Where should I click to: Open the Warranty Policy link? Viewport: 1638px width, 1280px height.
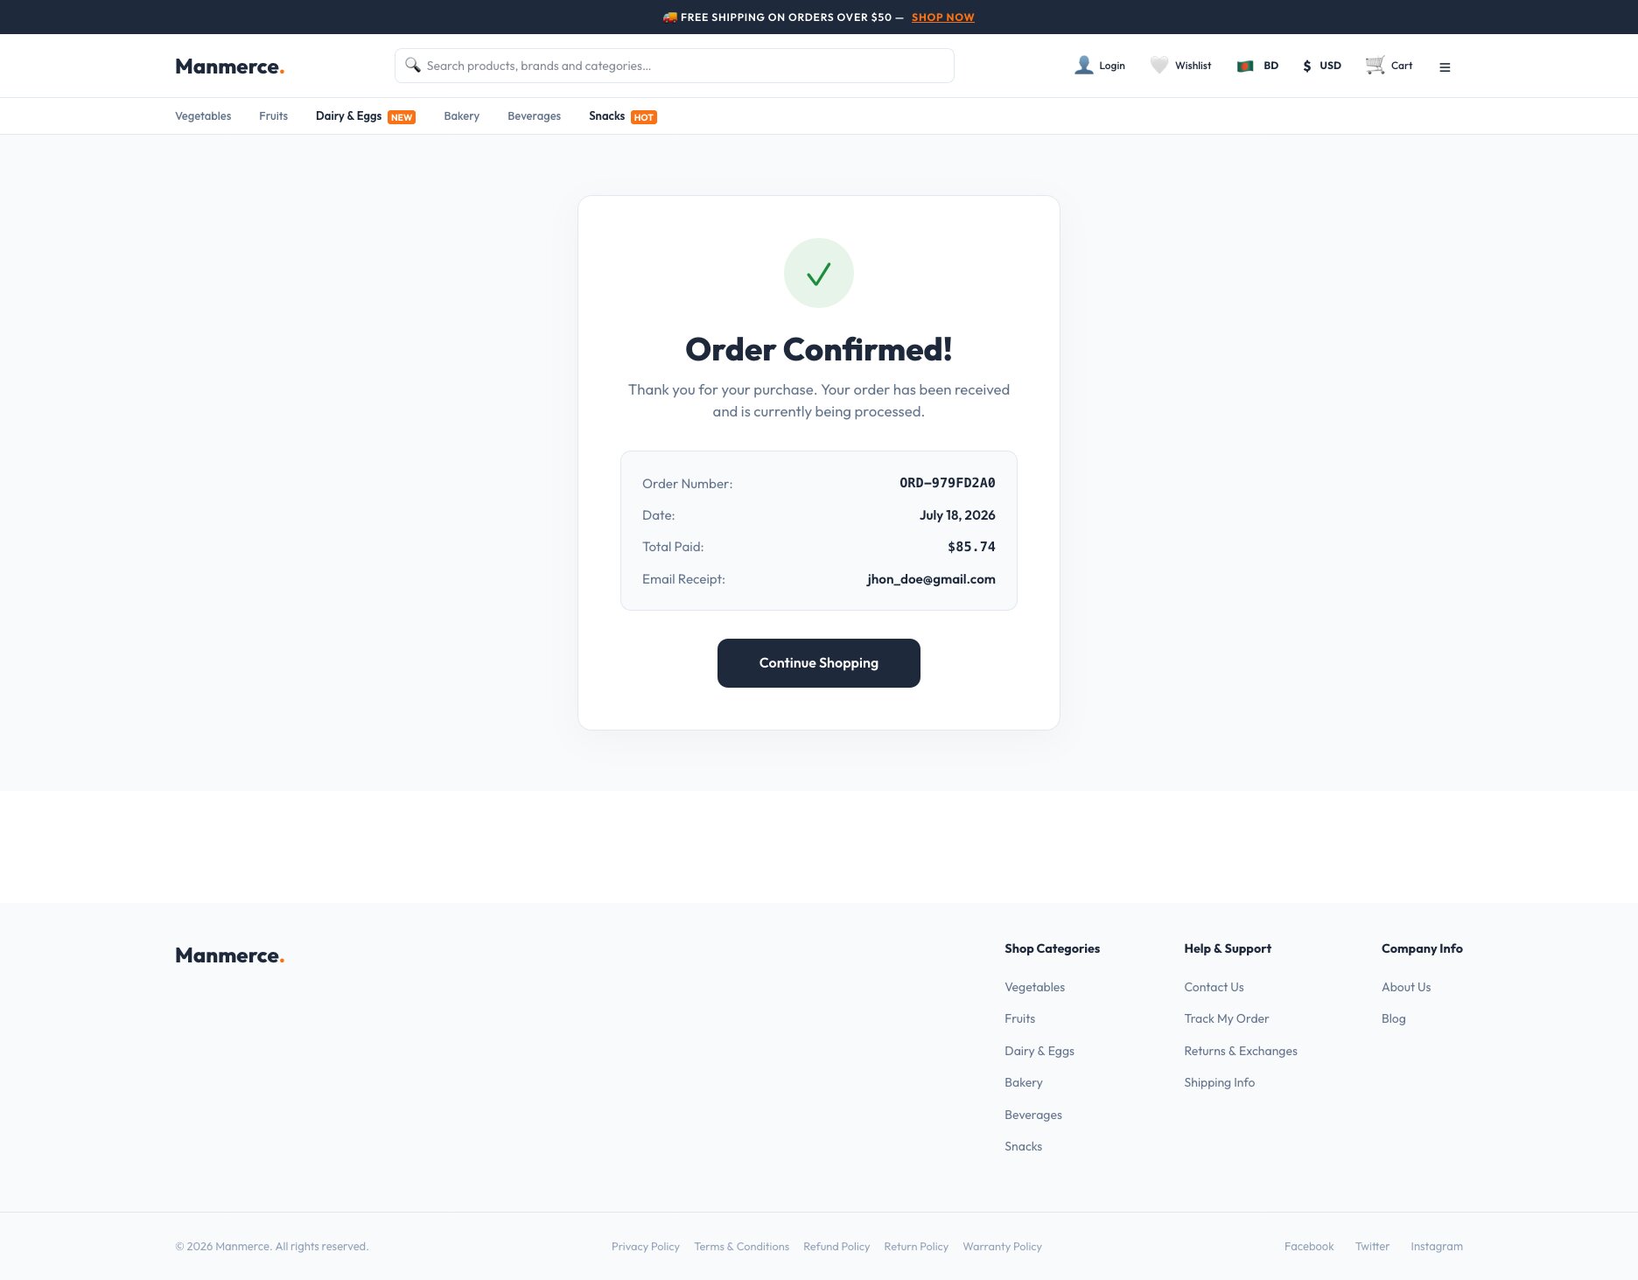[x=1002, y=1247]
